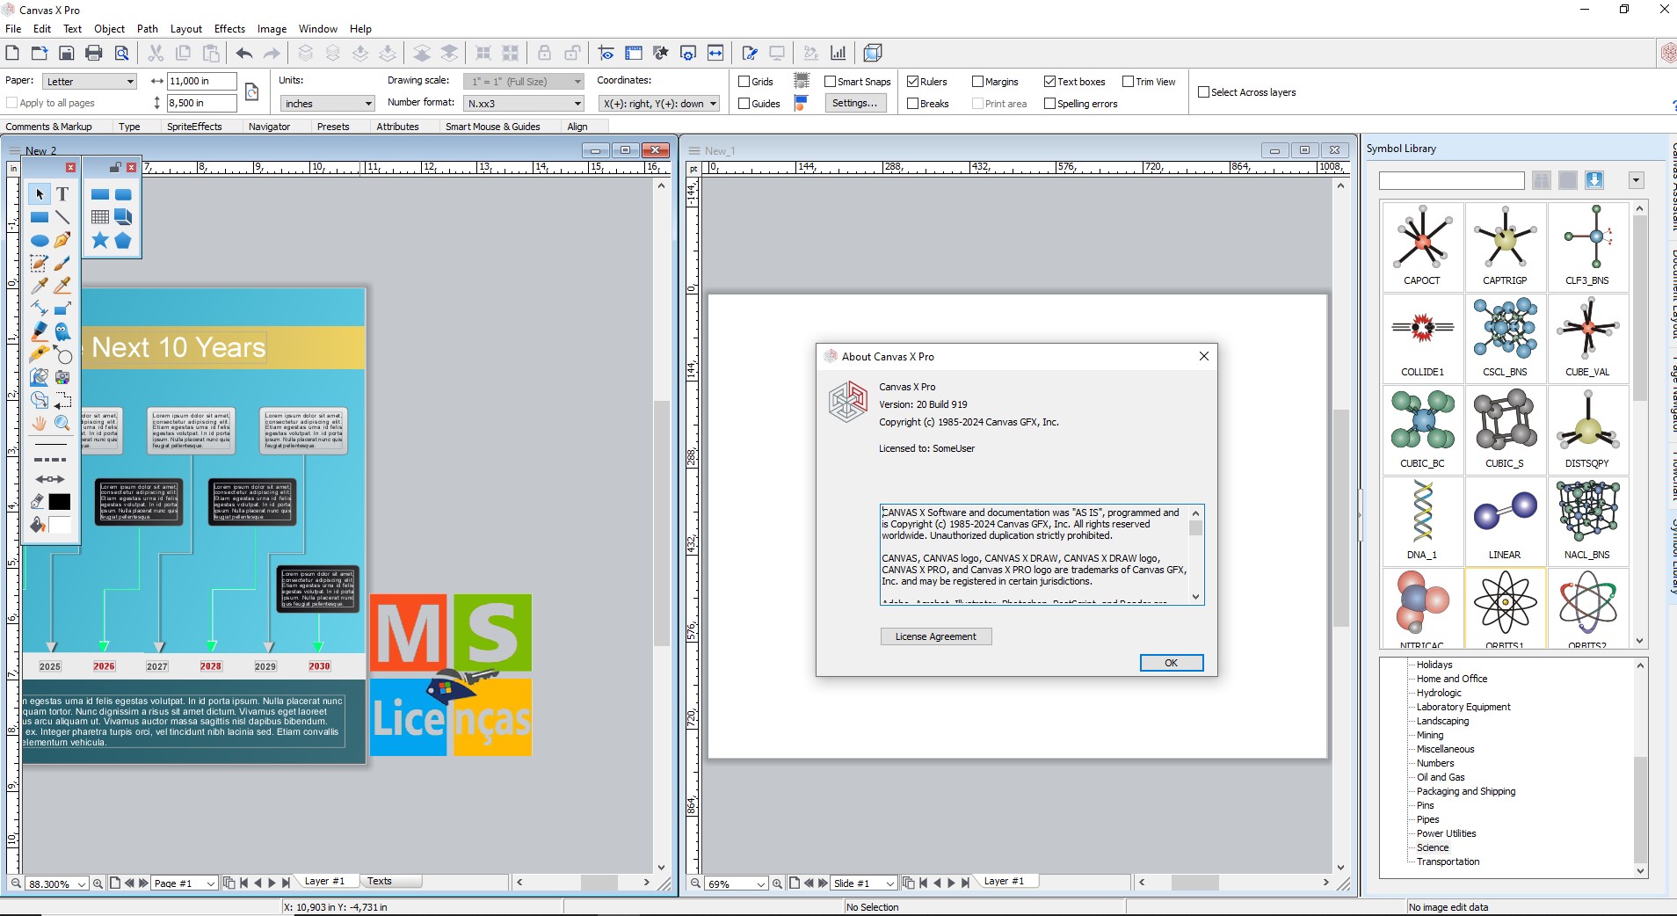Choose the star shape in the shapes palette

pyautogui.click(x=100, y=240)
